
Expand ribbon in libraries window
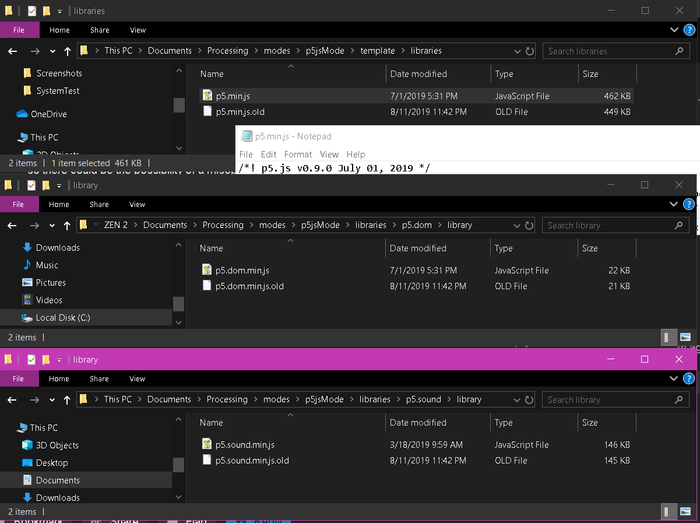pyautogui.click(x=674, y=30)
